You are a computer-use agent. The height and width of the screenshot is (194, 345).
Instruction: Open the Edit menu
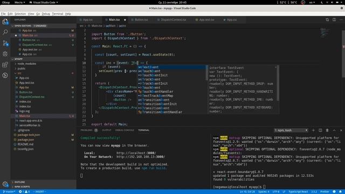pyautogui.click(x=10, y=13)
